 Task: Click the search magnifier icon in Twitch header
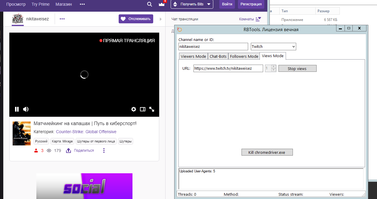150,4
